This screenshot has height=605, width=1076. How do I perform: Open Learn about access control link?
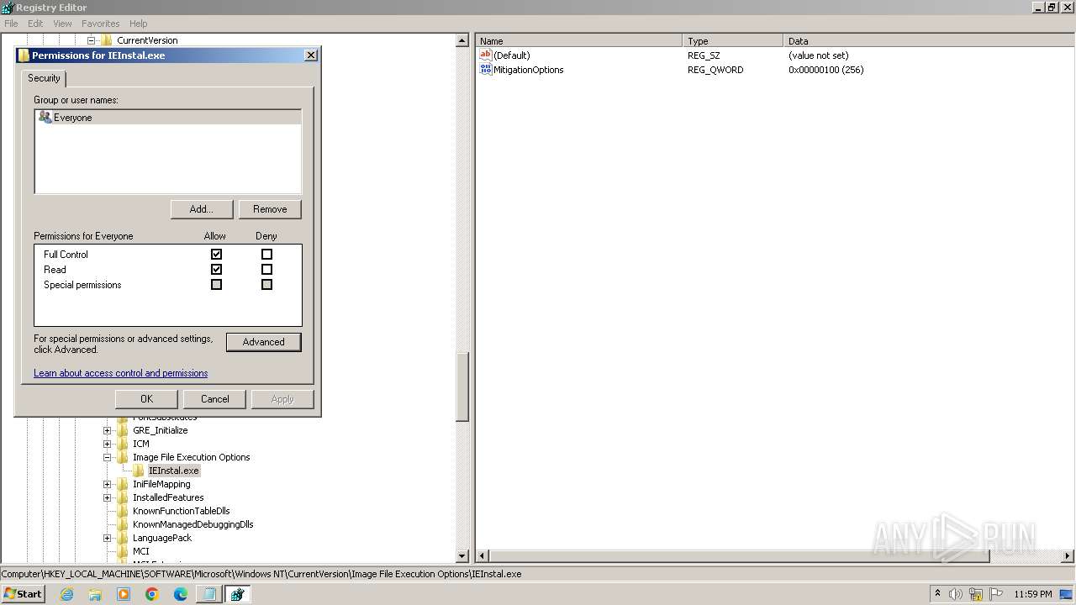[120, 373]
